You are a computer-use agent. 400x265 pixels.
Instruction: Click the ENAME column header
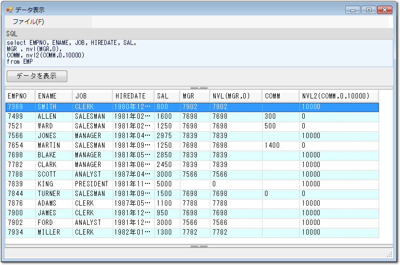[53, 96]
